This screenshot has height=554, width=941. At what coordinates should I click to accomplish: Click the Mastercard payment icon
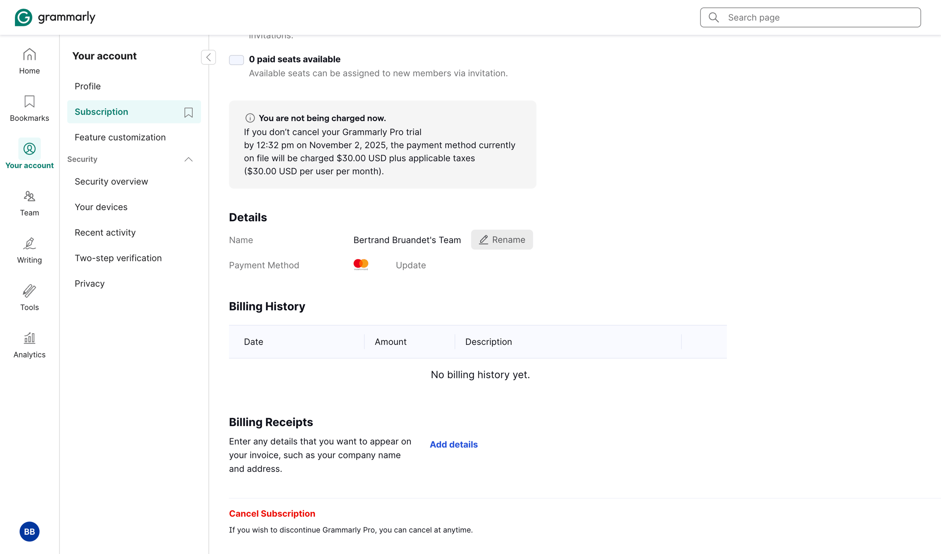361,265
